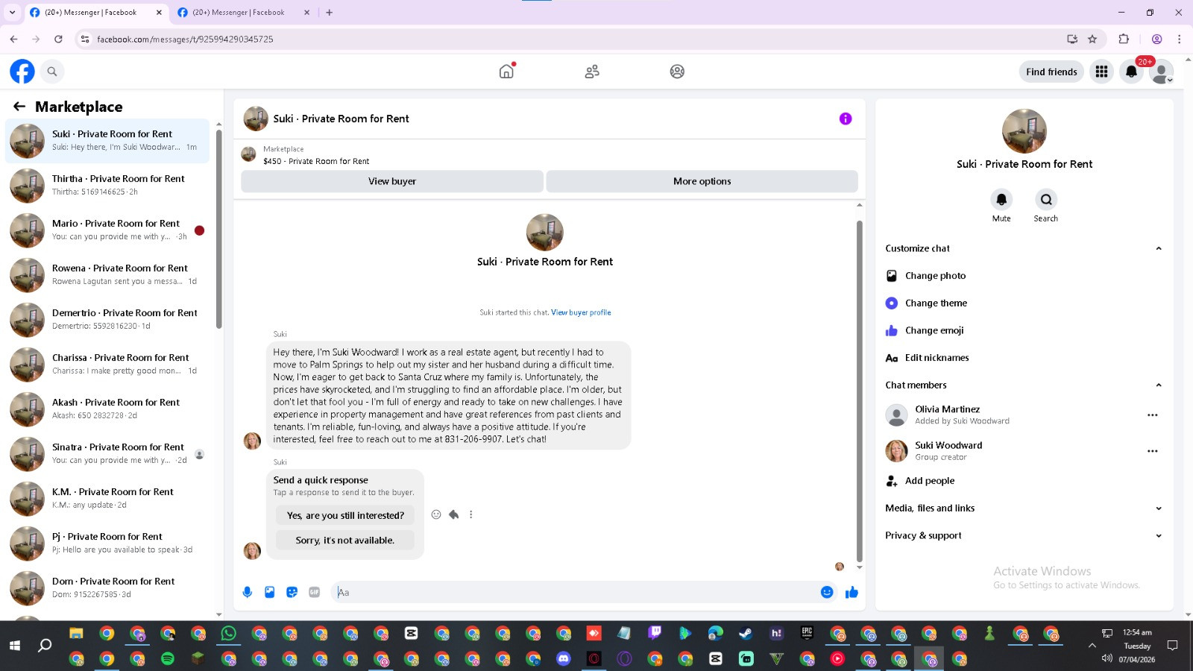Open the browser extensions puzzle icon
Screen dimensions: 1193x671
point(1124,39)
